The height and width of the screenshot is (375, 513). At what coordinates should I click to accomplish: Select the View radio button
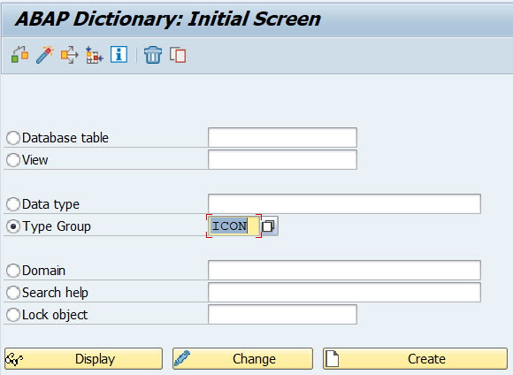pyautogui.click(x=13, y=160)
